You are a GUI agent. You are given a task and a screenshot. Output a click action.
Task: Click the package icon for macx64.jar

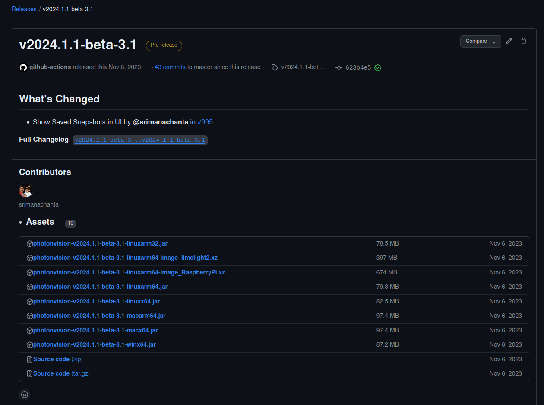[x=30, y=331]
